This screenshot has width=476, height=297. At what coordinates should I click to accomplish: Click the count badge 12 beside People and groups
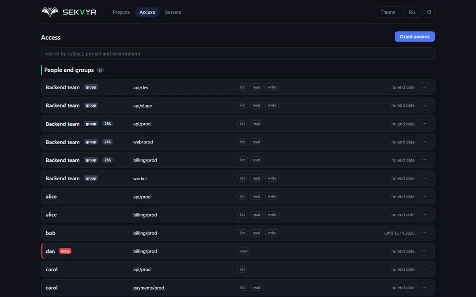coord(100,70)
